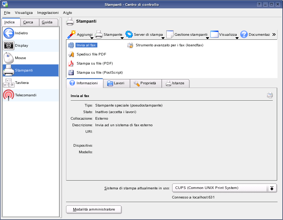Open the Cerca sidebar tab

28,22
